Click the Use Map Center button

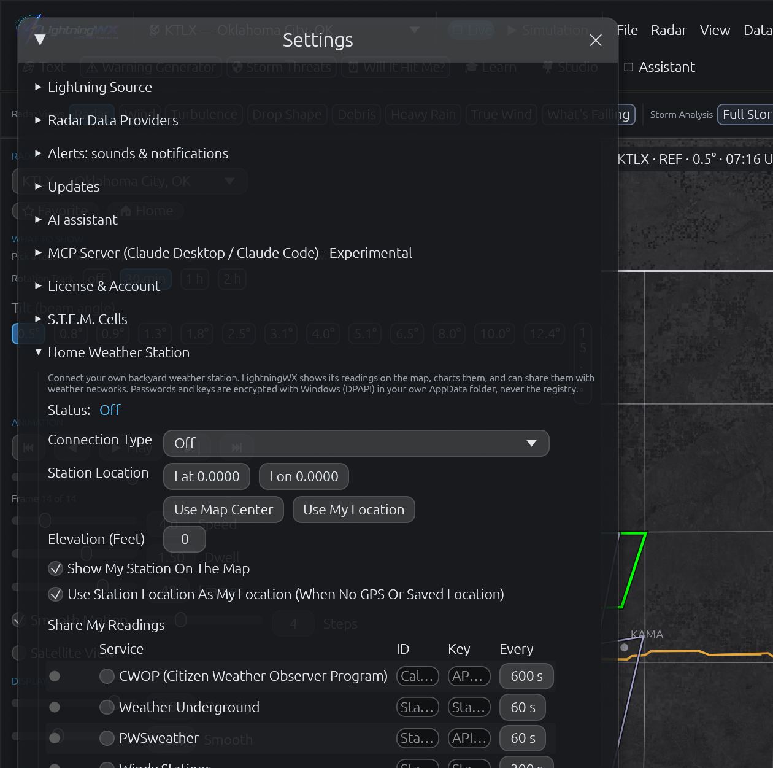coord(223,510)
